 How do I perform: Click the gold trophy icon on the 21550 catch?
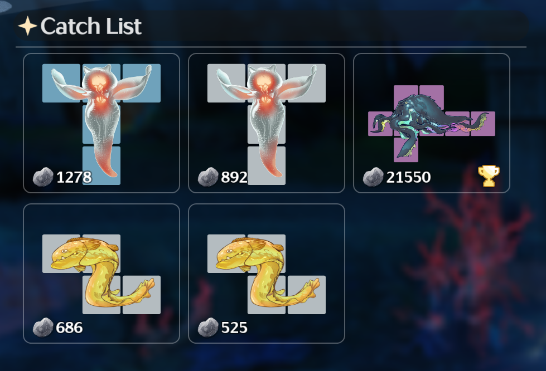point(489,176)
